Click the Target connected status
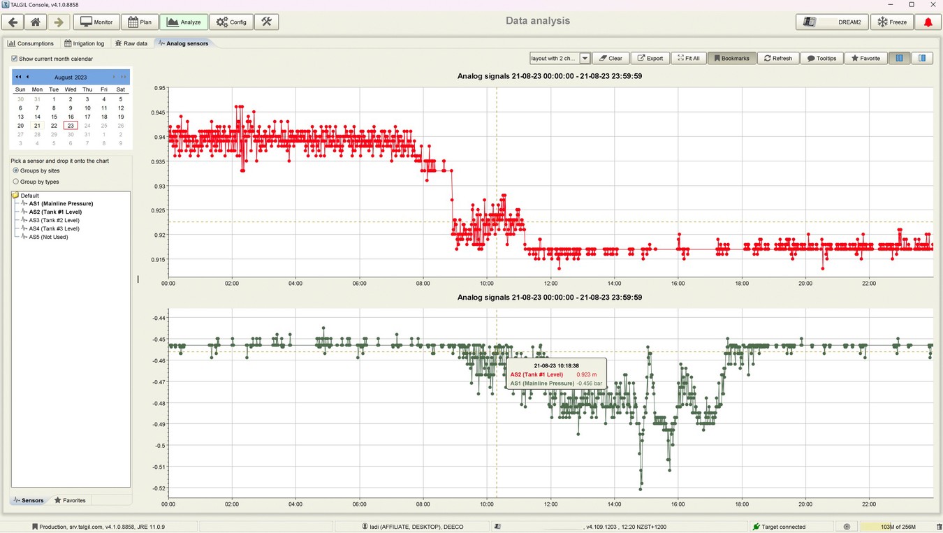The height and width of the screenshot is (533, 943). click(780, 527)
